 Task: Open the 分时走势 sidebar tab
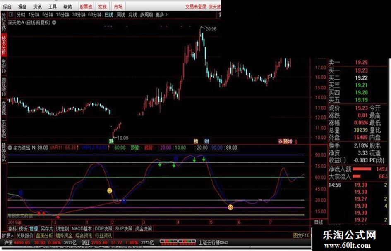tap(4, 22)
